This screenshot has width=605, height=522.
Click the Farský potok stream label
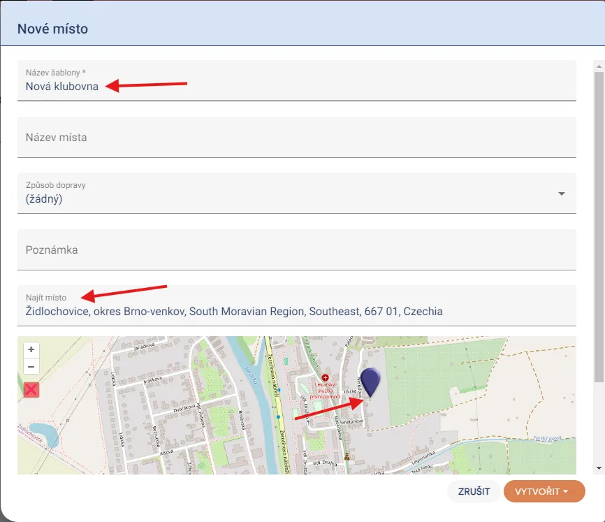(x=548, y=438)
